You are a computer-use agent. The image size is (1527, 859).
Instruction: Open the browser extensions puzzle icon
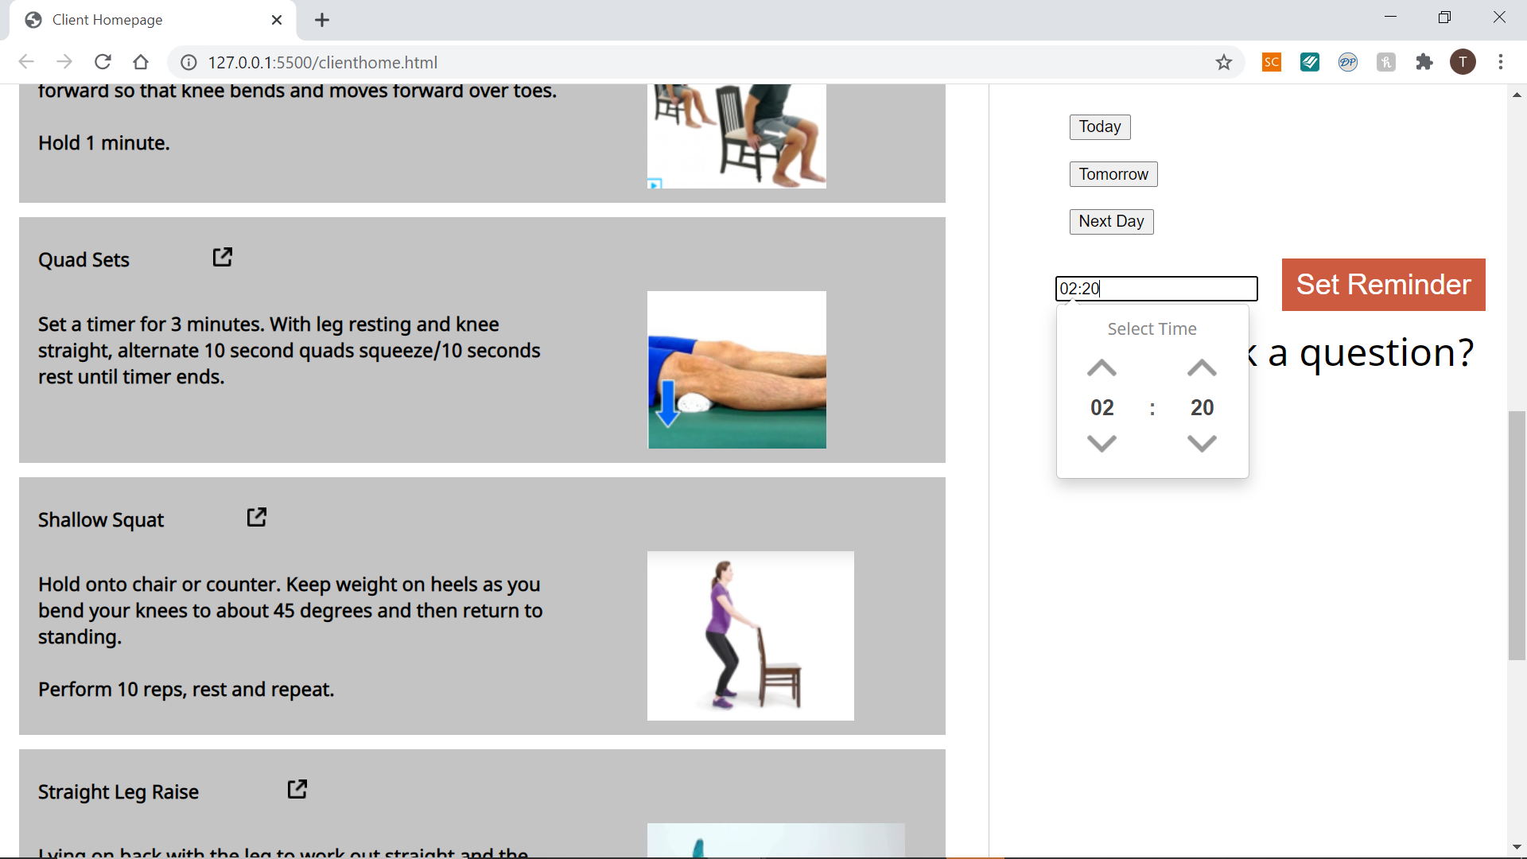click(1424, 62)
